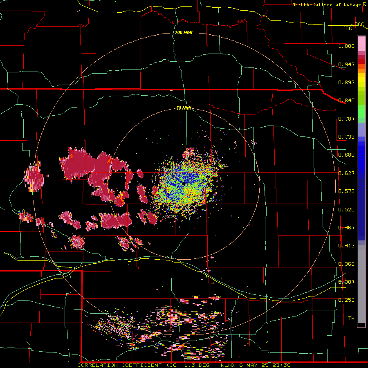Click the black radar site dot at center
Screen dimensions: 368x368
pos(184,184)
